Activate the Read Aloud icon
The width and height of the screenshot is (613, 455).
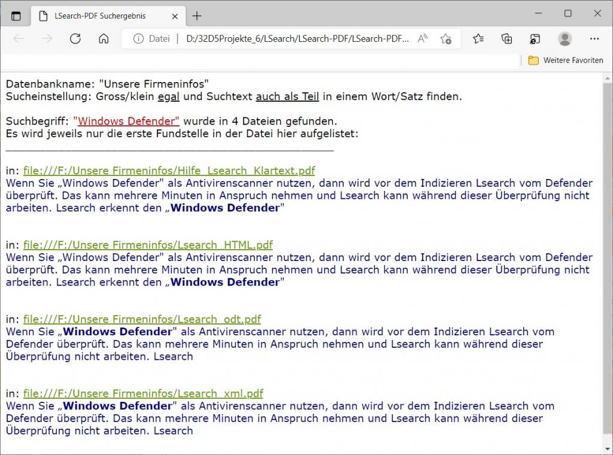click(423, 39)
